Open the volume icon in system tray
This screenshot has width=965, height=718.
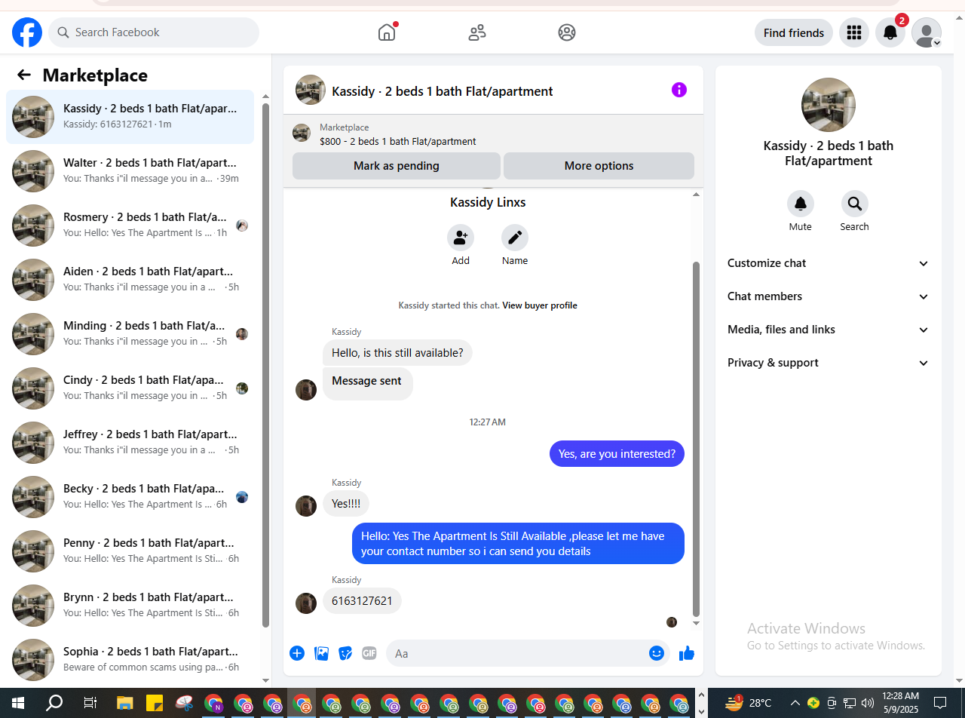coord(868,703)
